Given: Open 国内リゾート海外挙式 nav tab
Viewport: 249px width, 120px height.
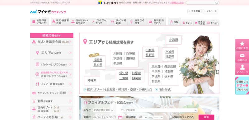Looking at the screenshot, I should (80, 22).
